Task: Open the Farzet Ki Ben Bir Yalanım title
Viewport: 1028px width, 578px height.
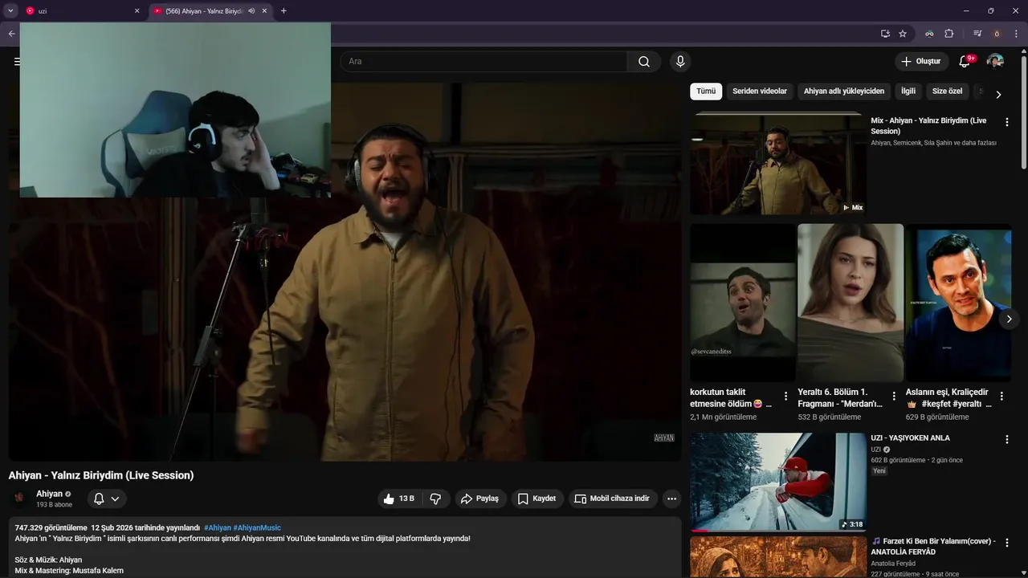Action: [x=933, y=547]
